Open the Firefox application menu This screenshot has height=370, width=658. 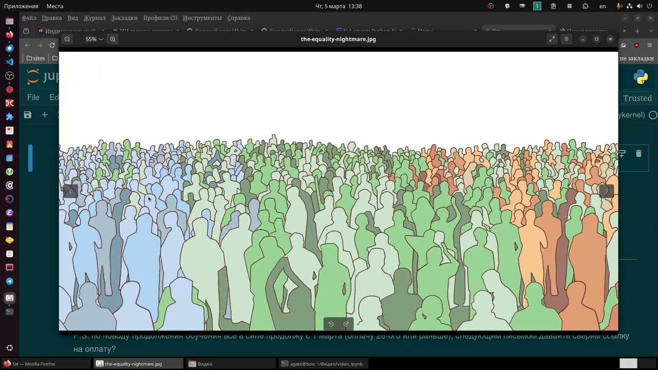click(650, 45)
